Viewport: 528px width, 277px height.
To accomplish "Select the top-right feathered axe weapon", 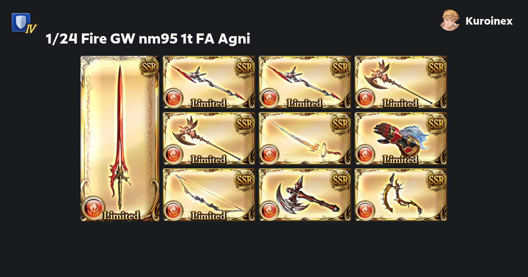I will pyautogui.click(x=401, y=82).
